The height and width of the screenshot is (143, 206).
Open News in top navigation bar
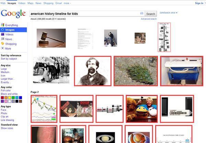[38, 3]
